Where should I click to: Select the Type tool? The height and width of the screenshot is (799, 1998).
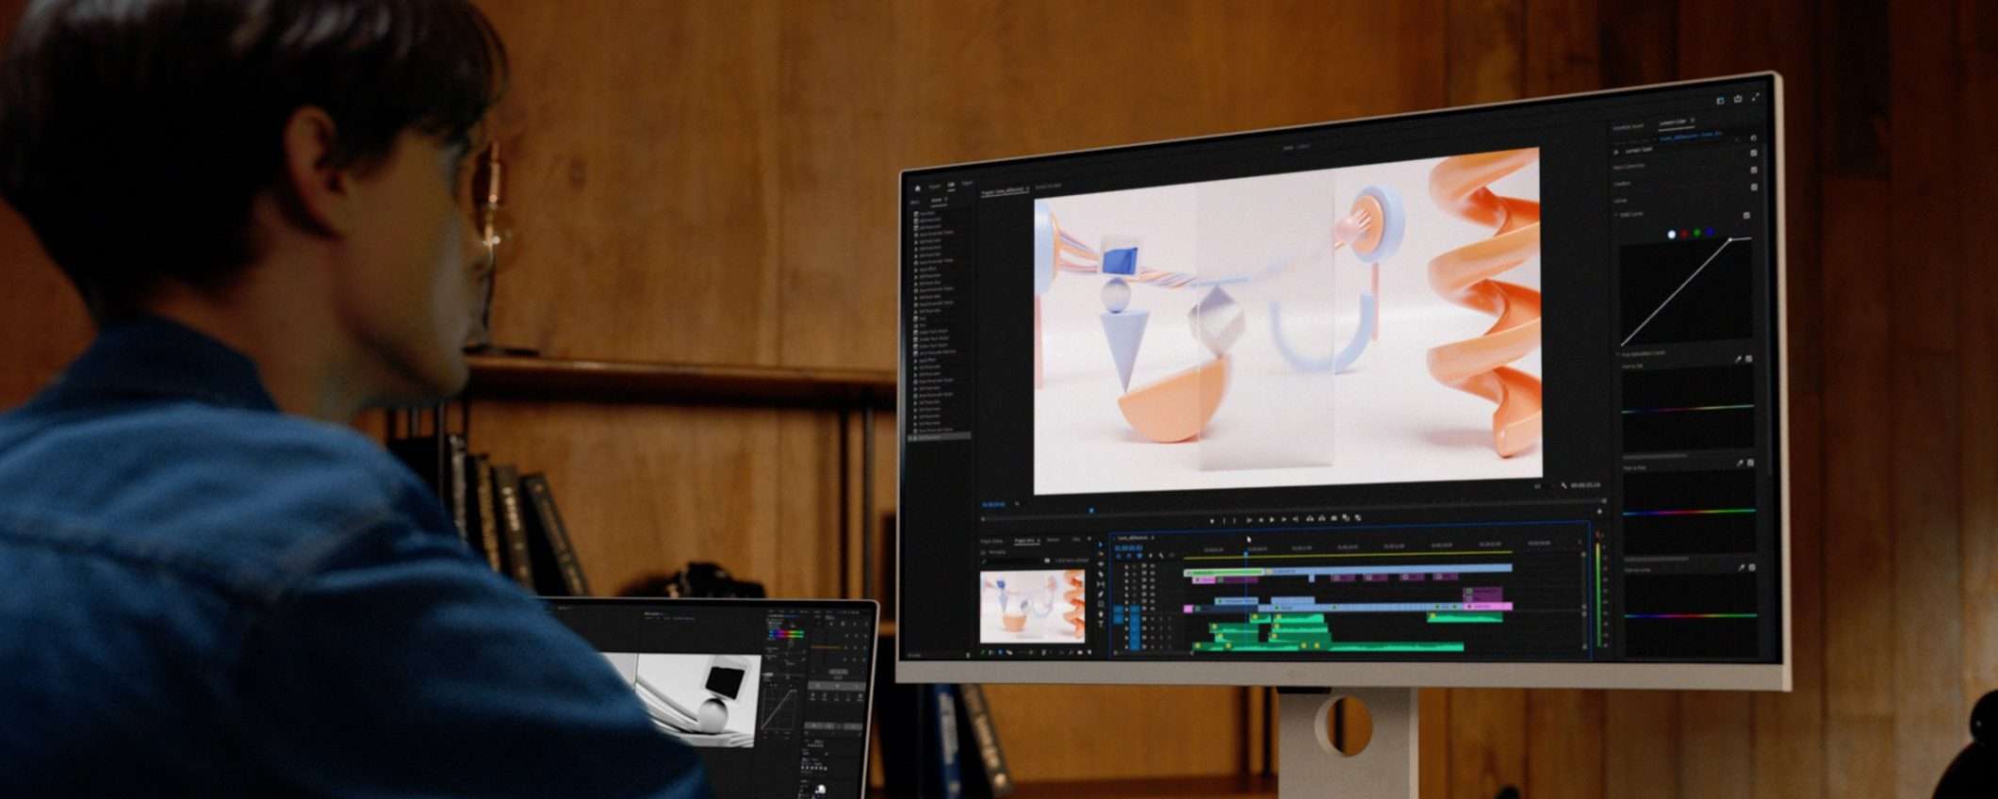(x=1100, y=626)
